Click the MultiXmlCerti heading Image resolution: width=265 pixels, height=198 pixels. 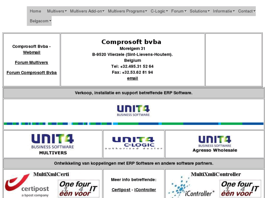(x=51, y=174)
